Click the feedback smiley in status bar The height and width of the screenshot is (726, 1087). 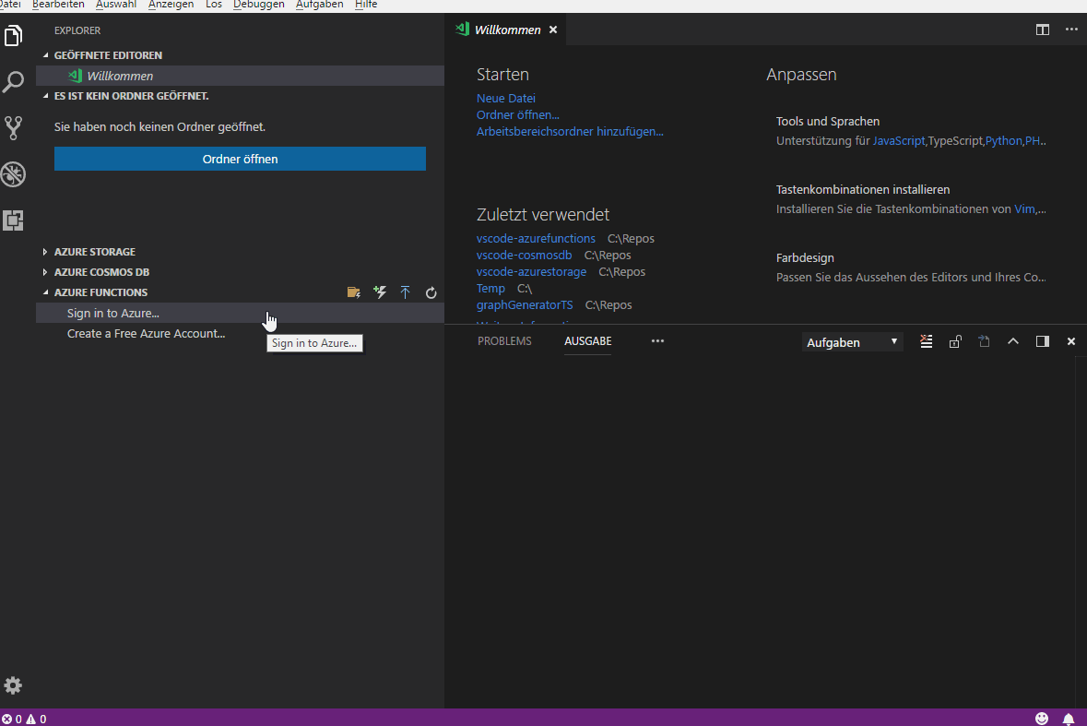pyautogui.click(x=1042, y=719)
